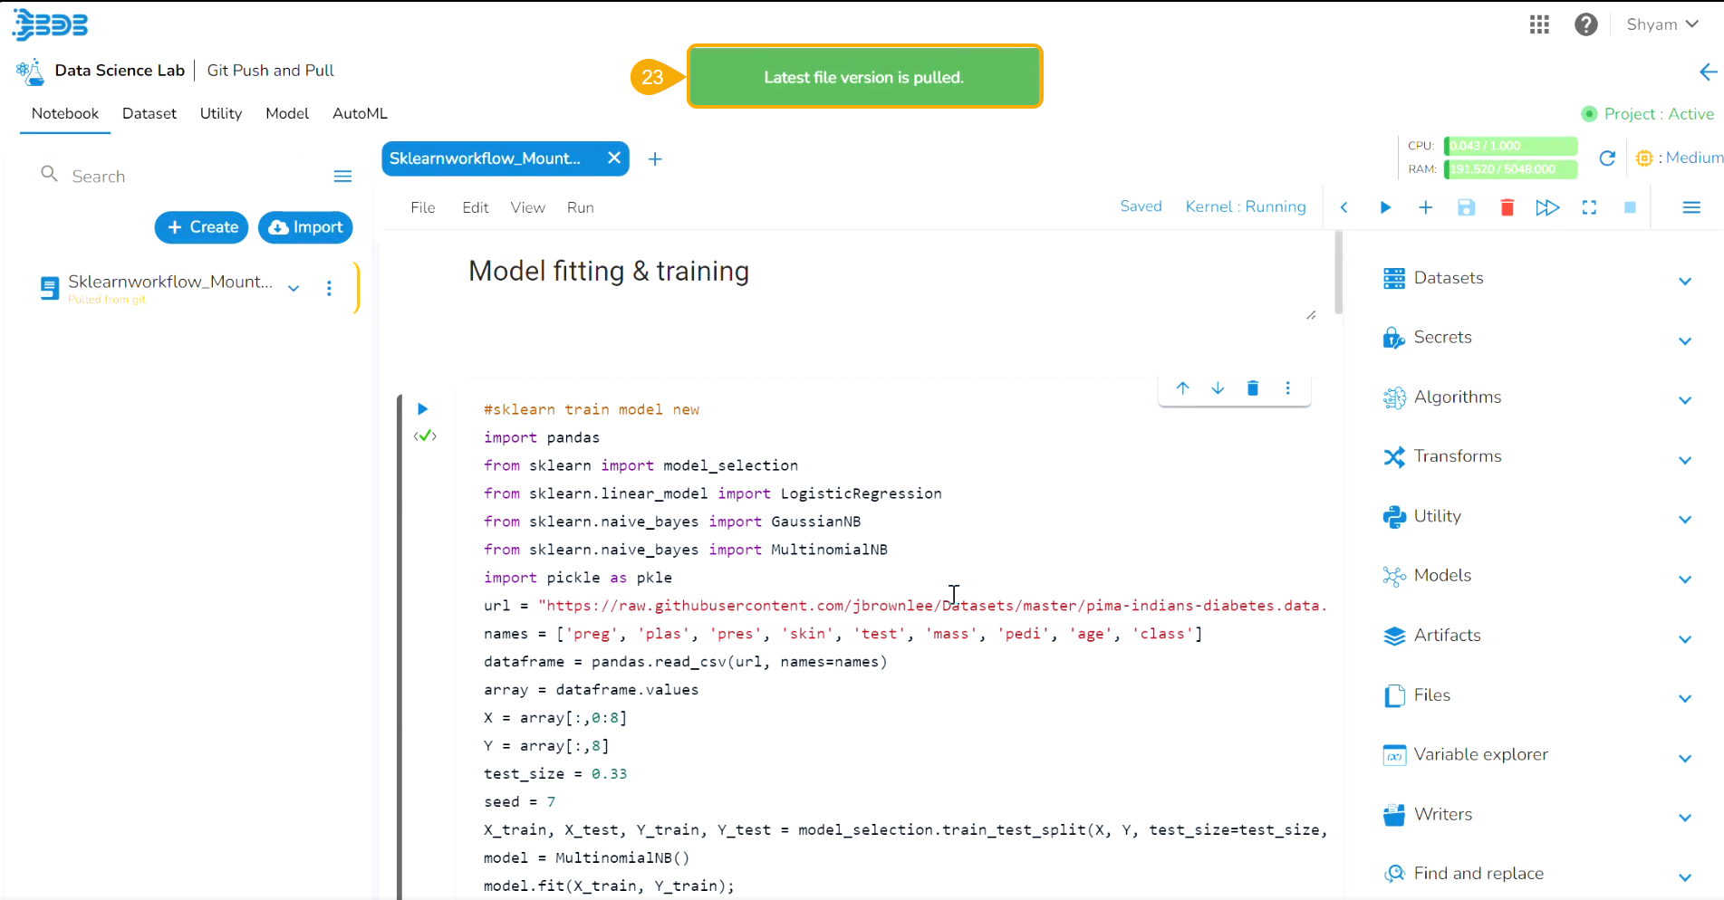The height and width of the screenshot is (900, 1724).
Task: Click the Import button
Action: (x=305, y=227)
